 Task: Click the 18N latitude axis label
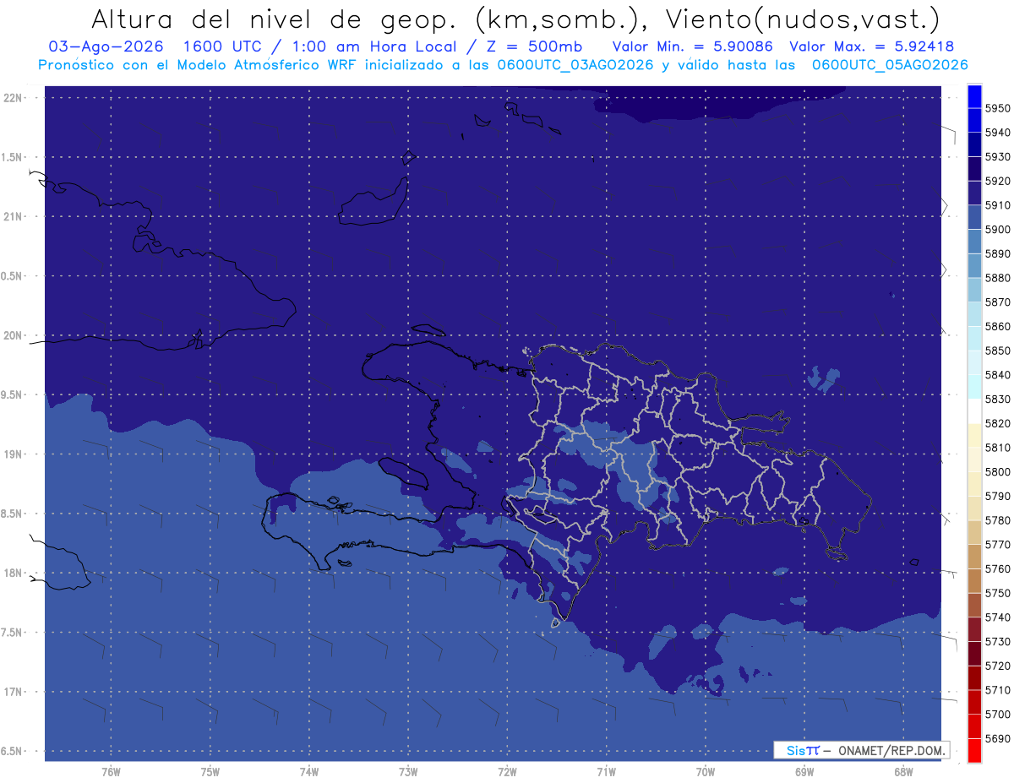pos(14,574)
